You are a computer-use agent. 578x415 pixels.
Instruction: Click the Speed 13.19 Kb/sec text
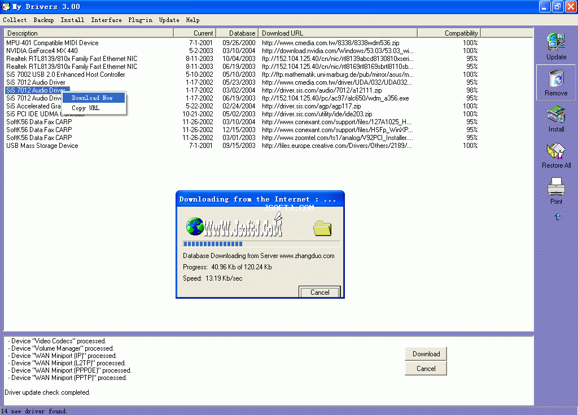coord(213,278)
